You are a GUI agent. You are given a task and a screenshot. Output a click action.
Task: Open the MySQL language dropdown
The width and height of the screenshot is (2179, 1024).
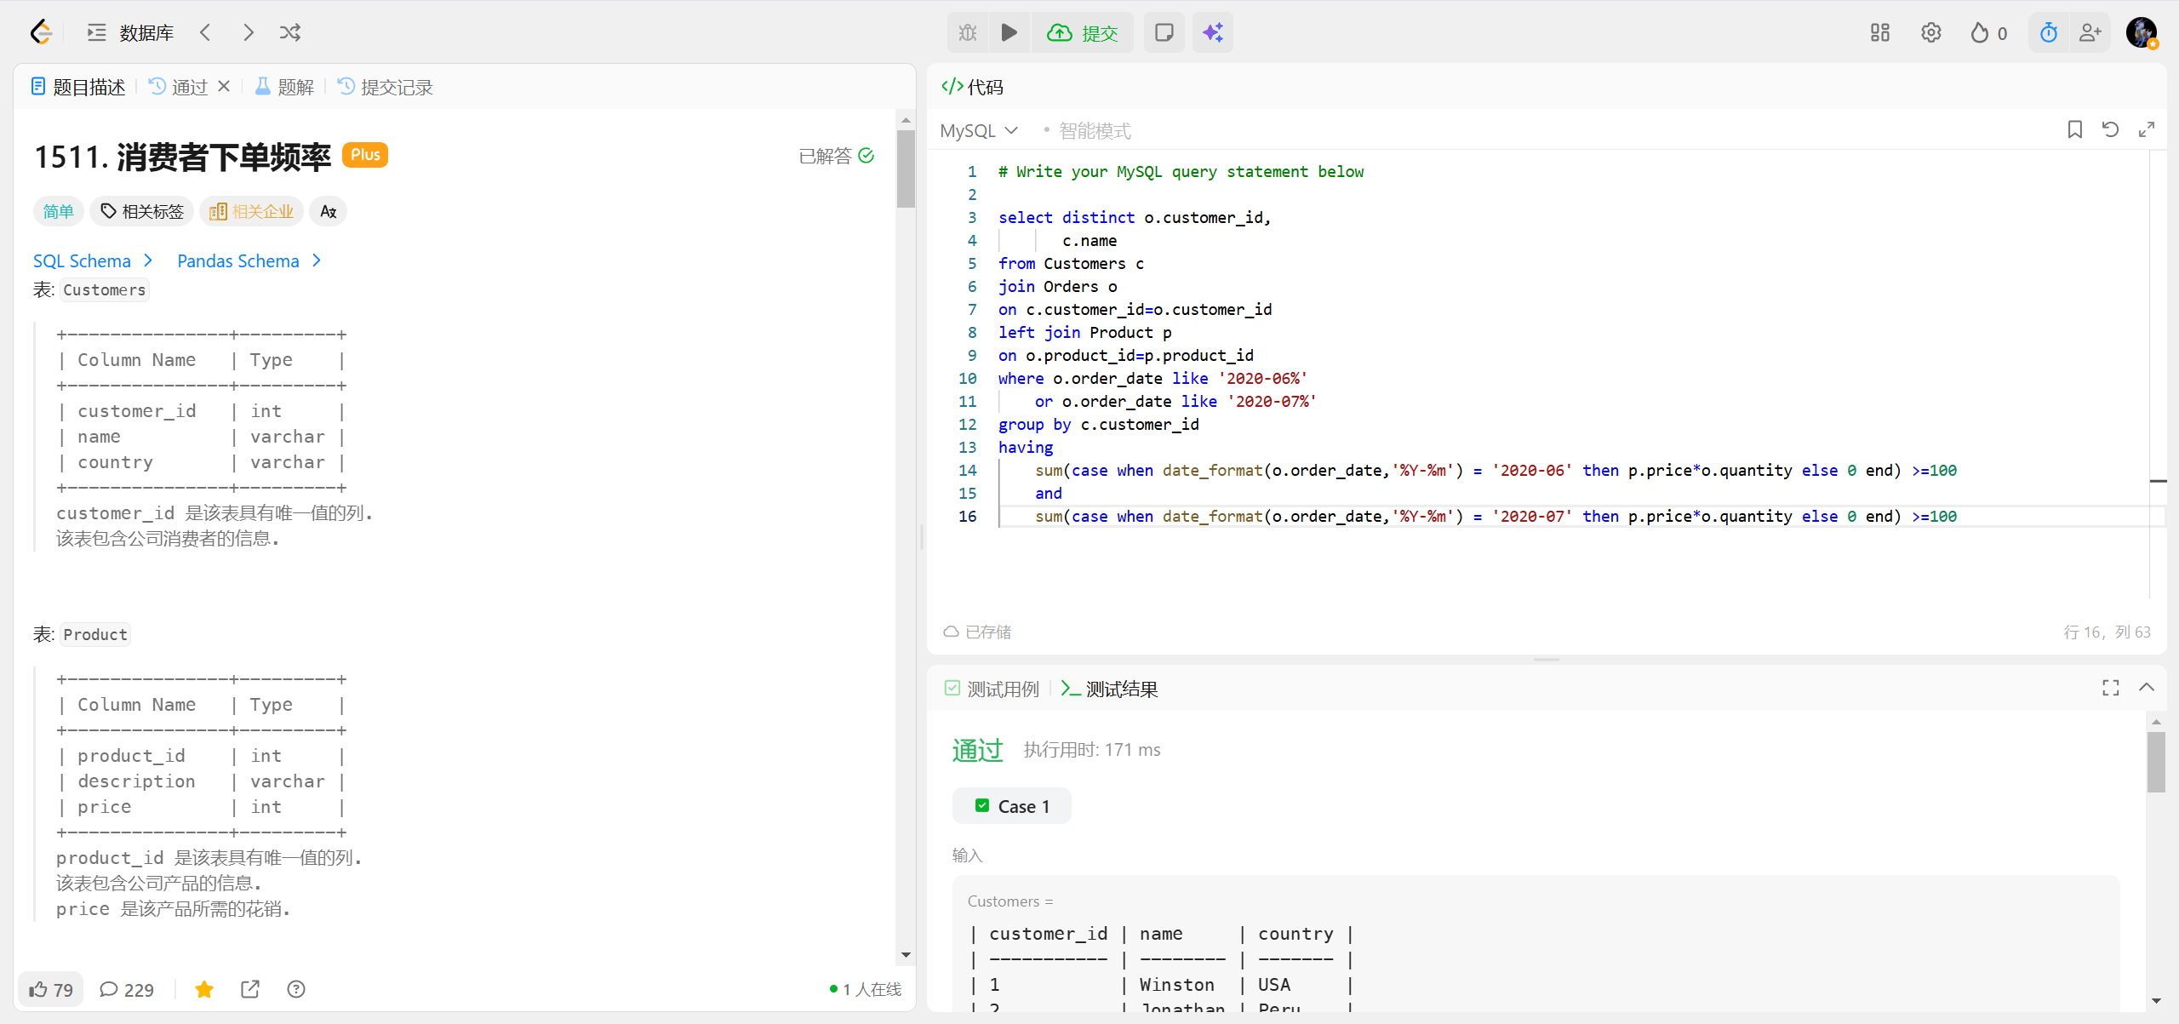point(979,130)
